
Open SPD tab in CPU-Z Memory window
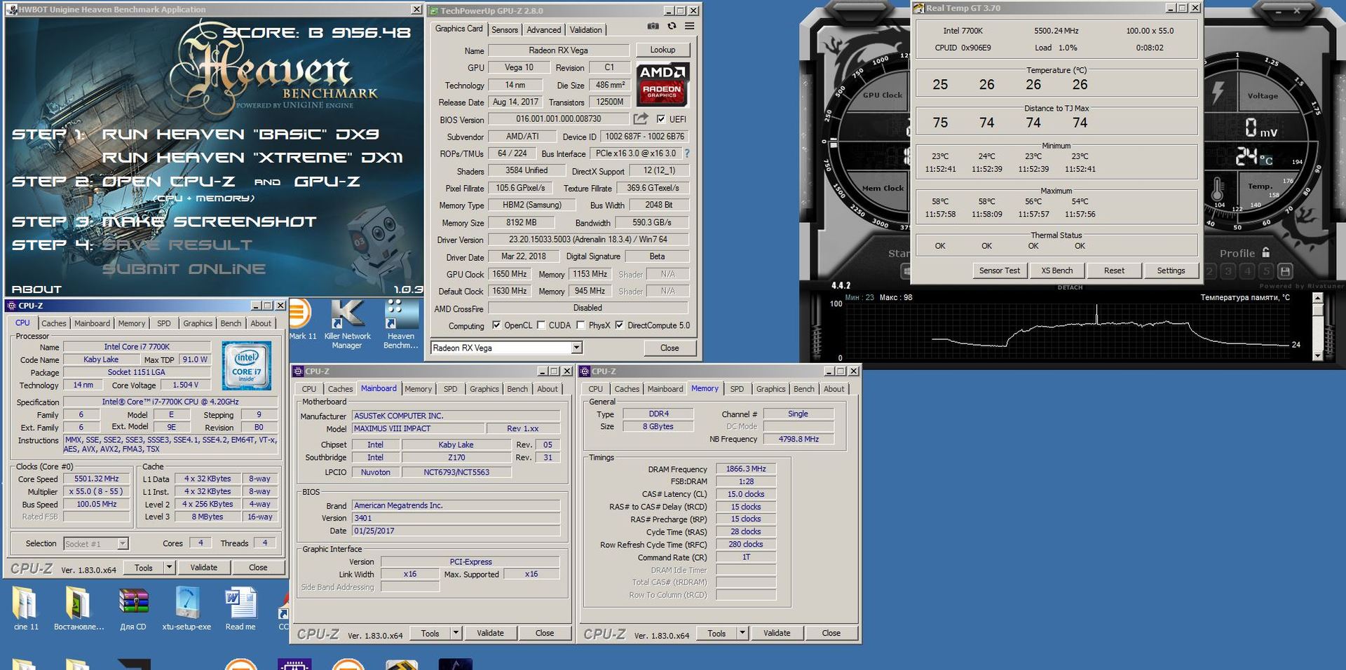pos(737,389)
